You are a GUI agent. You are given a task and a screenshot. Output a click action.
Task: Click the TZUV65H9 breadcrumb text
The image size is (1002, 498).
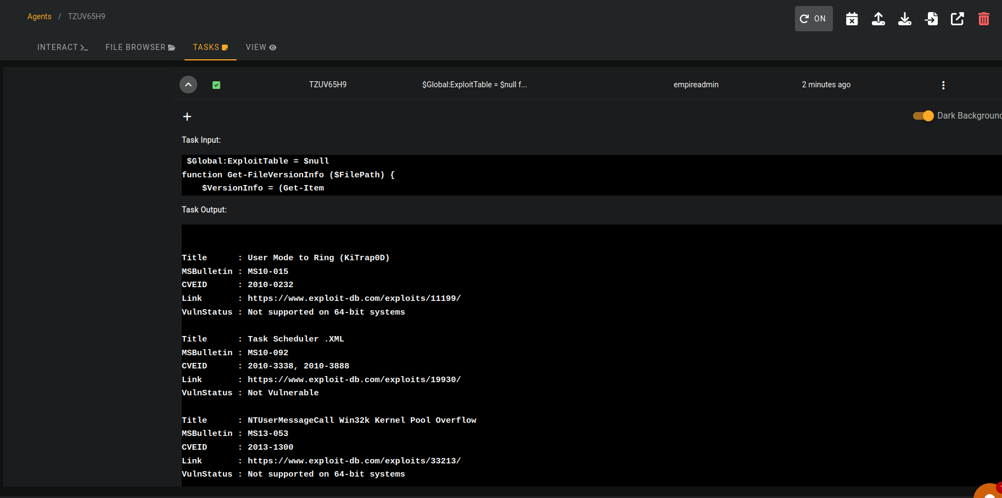click(x=86, y=16)
